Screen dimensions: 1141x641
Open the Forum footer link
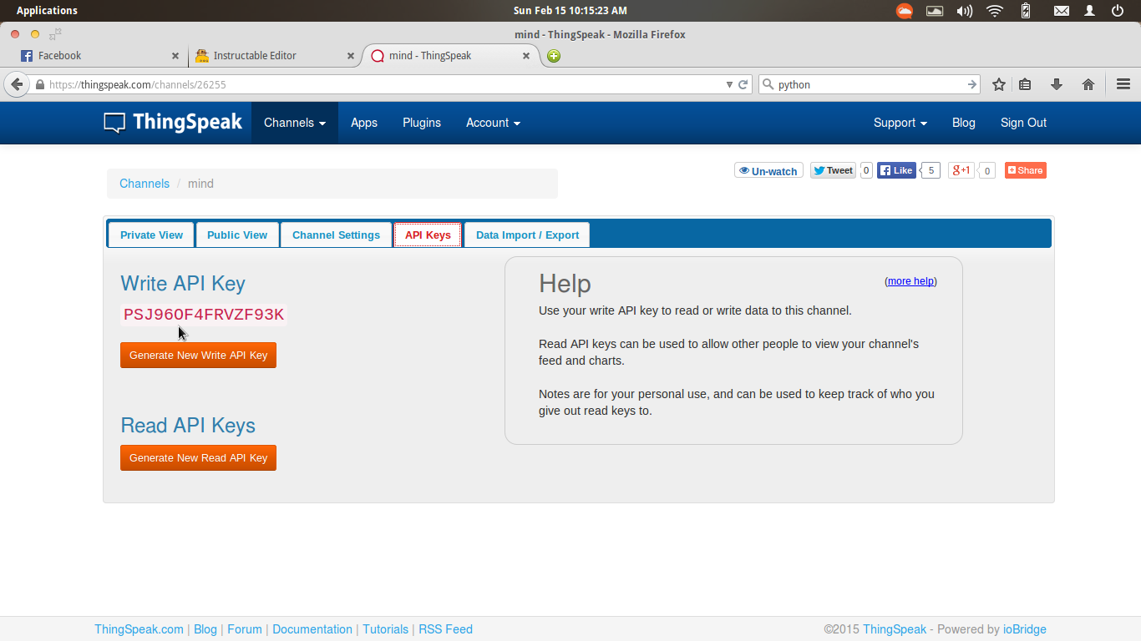(x=245, y=629)
